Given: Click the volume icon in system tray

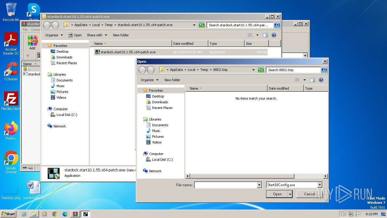Looking at the screenshot, I should pyautogui.click(x=343, y=214).
